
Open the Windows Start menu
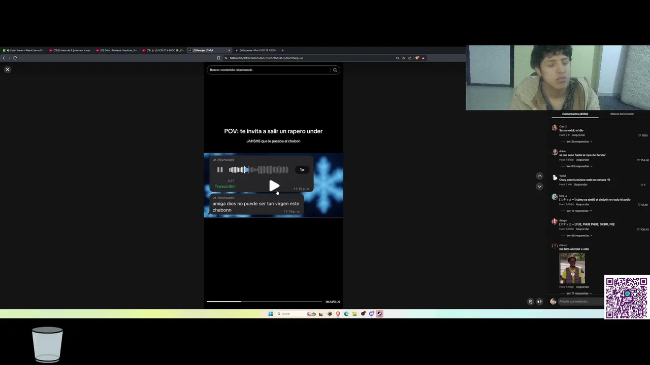point(270,314)
